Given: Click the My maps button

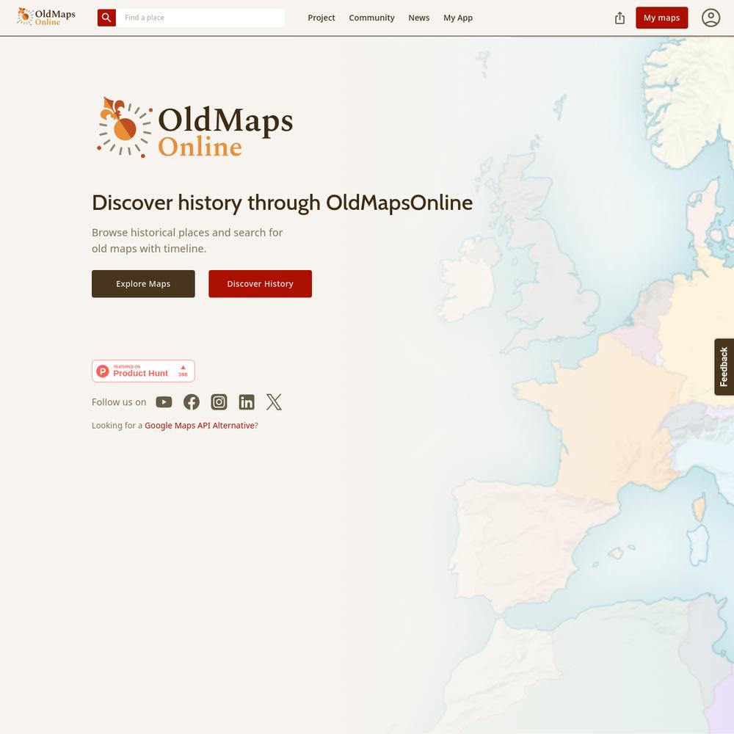Looking at the screenshot, I should (x=662, y=18).
